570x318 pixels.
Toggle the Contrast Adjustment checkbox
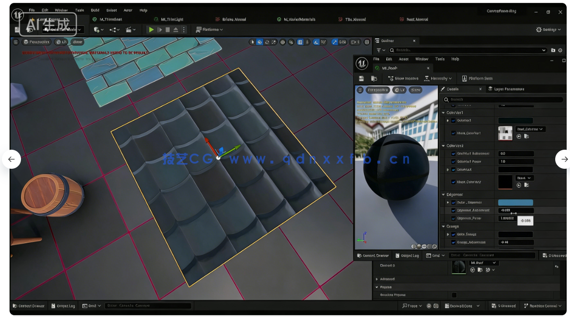coord(453,154)
